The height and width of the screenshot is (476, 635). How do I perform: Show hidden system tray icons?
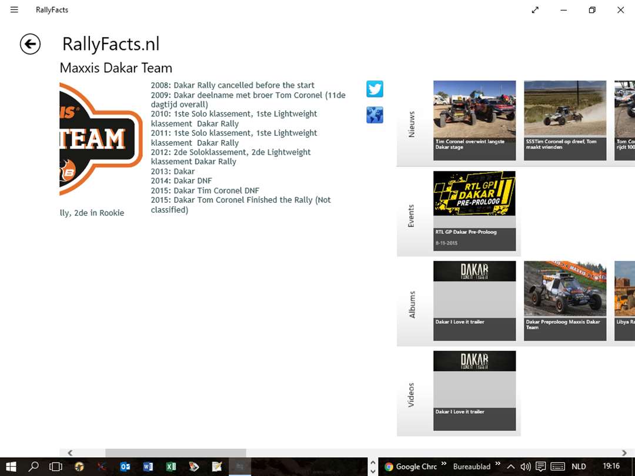(x=511, y=467)
